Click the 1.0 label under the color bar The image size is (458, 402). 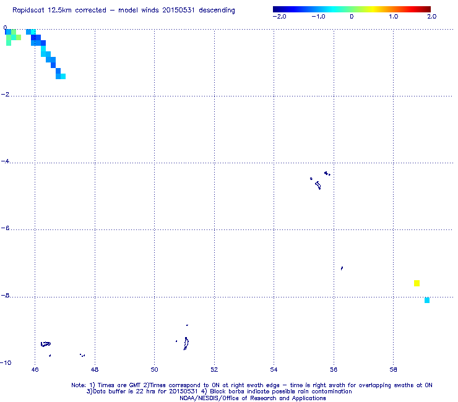coord(393,17)
